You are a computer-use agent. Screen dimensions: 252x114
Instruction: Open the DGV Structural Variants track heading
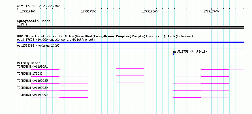[x=105, y=36]
